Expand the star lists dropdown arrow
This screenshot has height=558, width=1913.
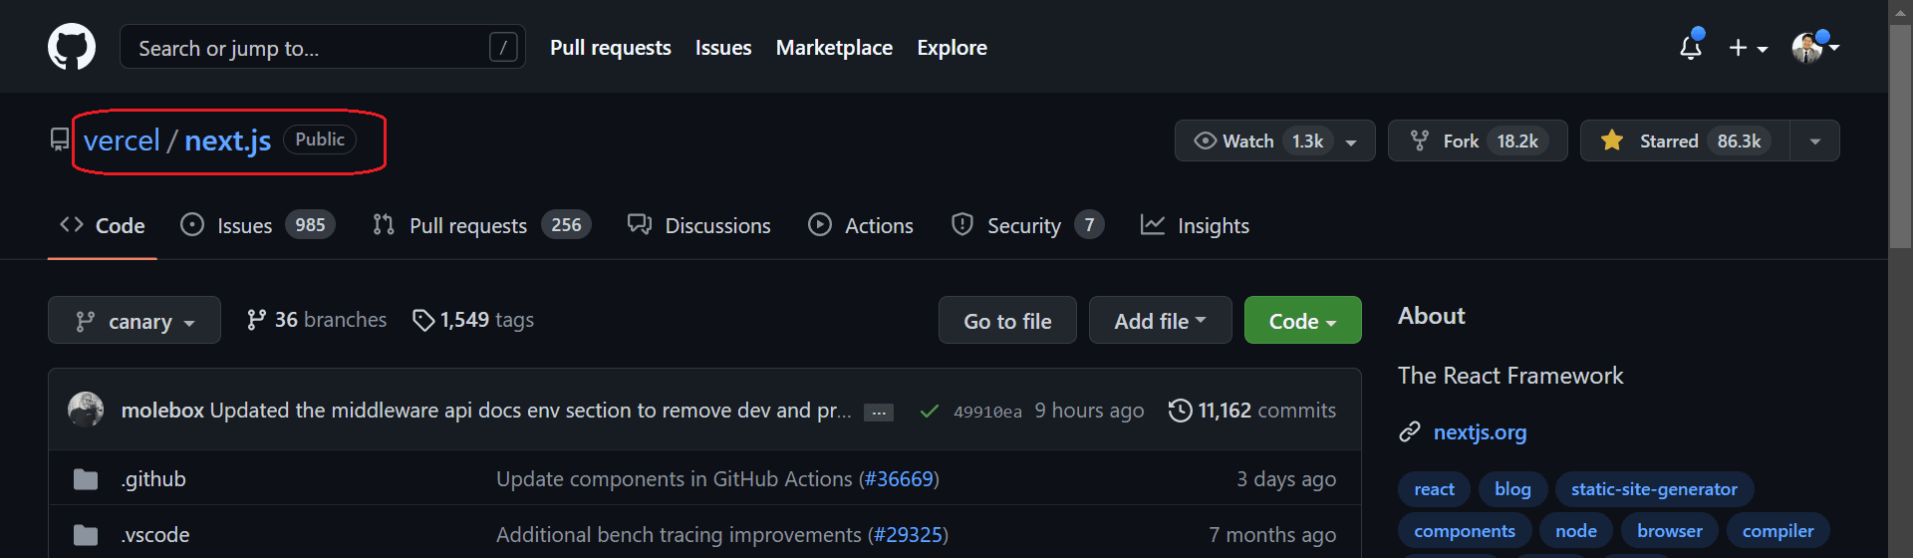(x=1815, y=141)
